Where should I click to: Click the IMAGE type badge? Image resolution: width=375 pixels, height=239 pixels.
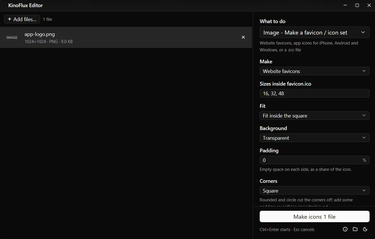12,37
